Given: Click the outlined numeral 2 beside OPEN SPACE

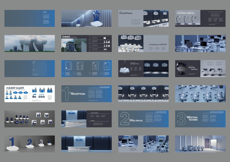Looking at the screenshot, I should pos(125,119).
